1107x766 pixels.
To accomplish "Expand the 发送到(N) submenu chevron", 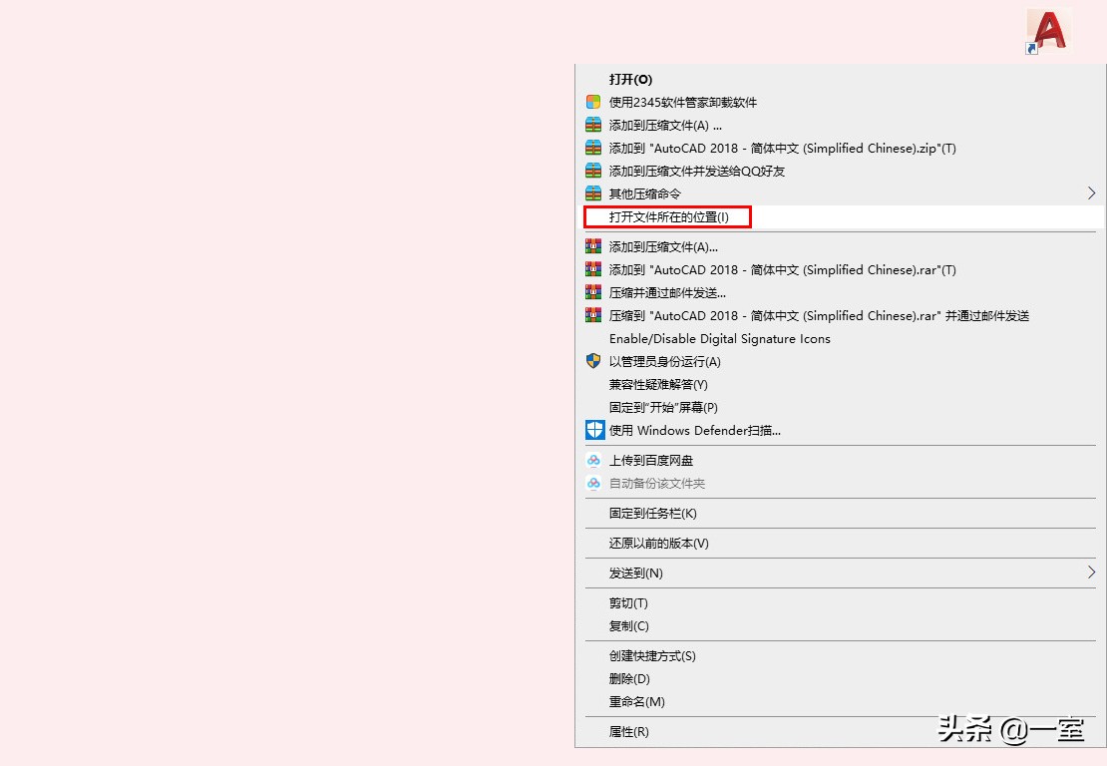I will point(1091,573).
